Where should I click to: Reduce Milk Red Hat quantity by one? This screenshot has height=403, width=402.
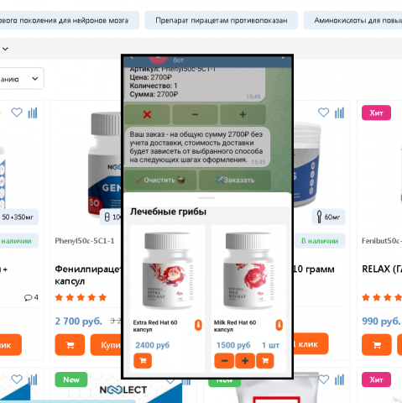tap(224, 361)
